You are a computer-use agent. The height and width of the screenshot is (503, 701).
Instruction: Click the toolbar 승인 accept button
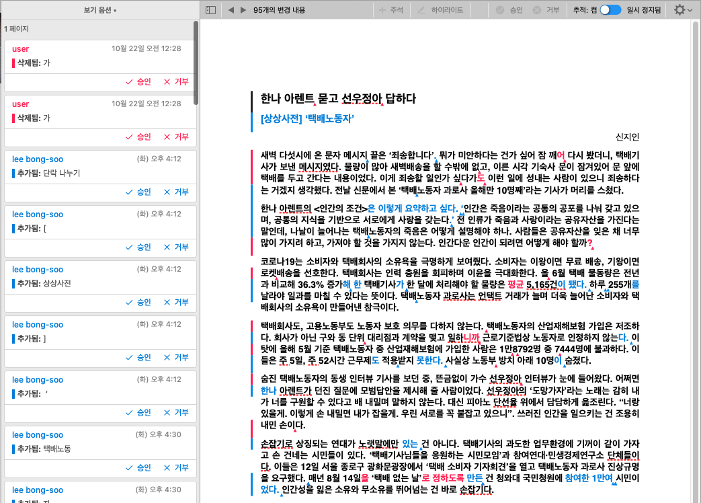[x=509, y=10]
